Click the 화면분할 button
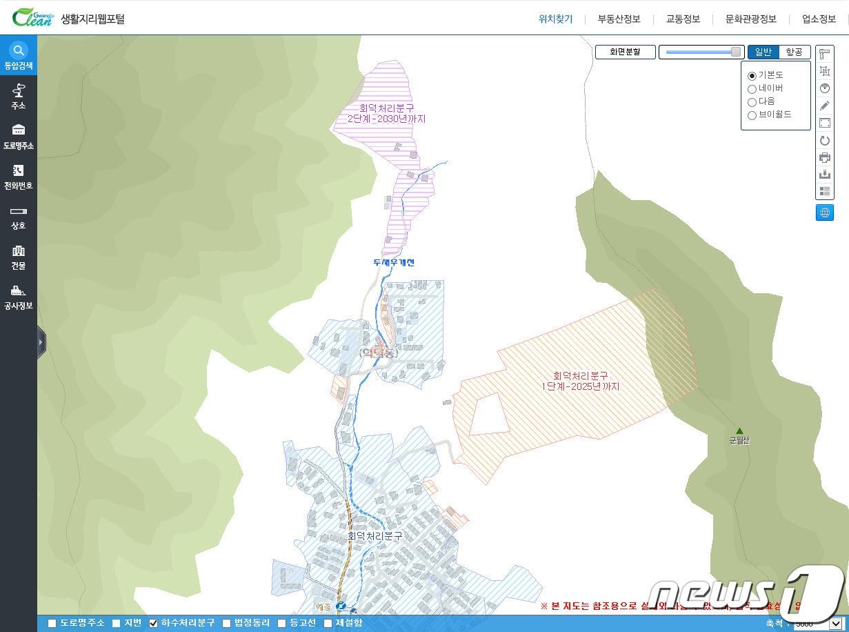Viewport: 849px width, 632px height. click(x=625, y=52)
